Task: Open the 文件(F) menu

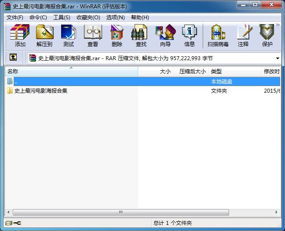Action: (15, 18)
